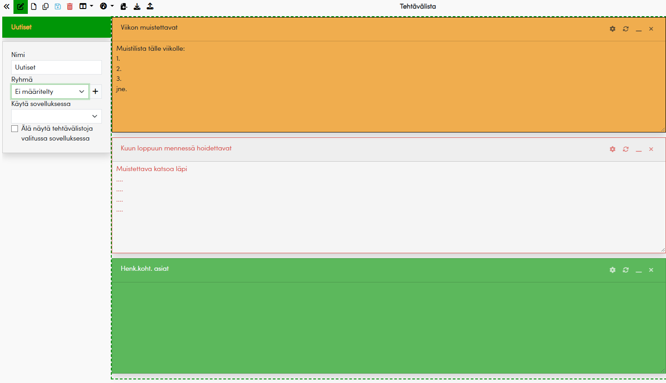This screenshot has width=666, height=383.
Task: Collapse sidebar with double chevron icon
Action: 7,7
